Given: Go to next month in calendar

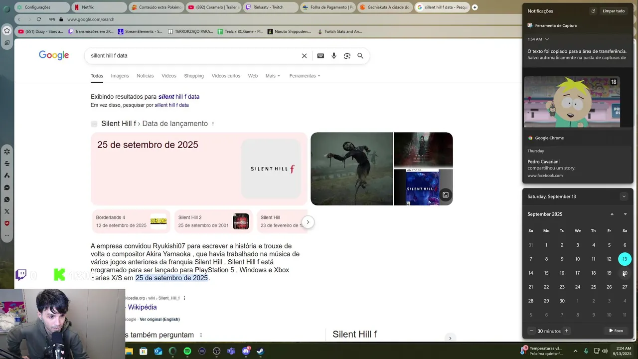Looking at the screenshot, I should click(x=625, y=214).
